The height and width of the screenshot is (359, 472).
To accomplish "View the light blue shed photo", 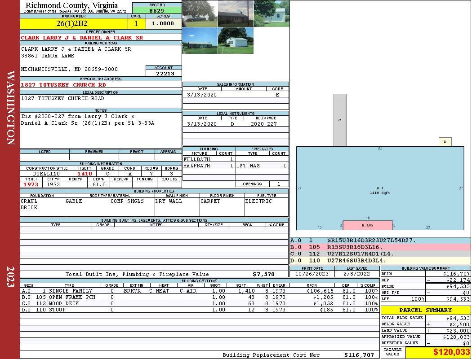I will pyautogui.click(x=272, y=13).
